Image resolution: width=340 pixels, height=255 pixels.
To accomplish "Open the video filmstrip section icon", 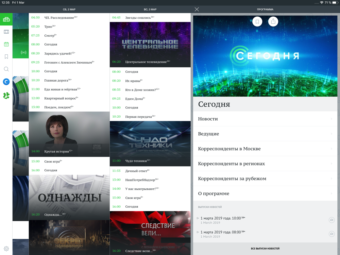I will [6, 32].
